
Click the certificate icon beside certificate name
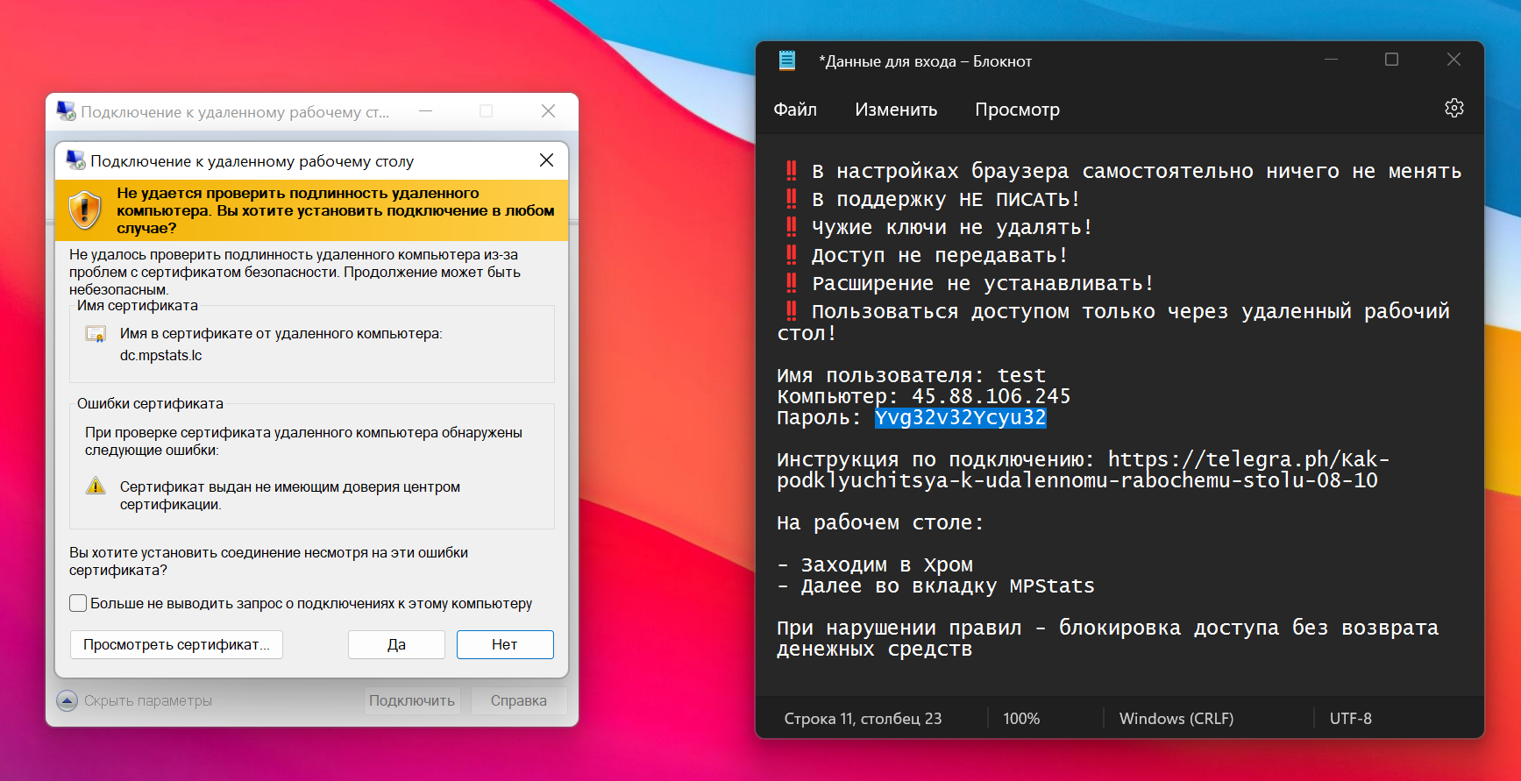click(x=96, y=334)
